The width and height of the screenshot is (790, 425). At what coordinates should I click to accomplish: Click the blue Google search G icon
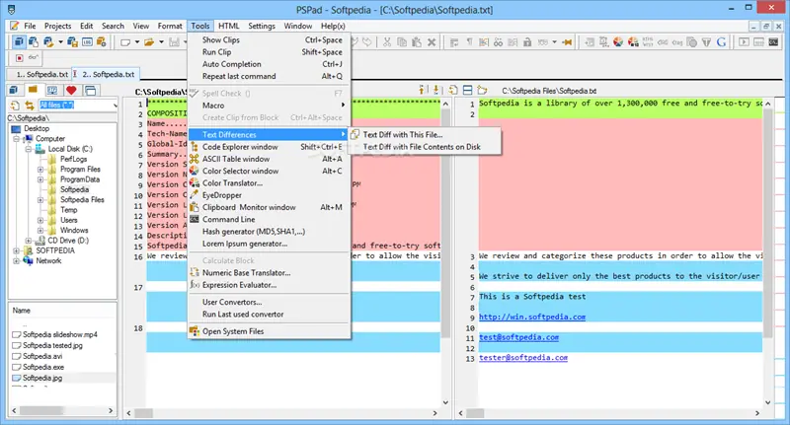pyautogui.click(x=721, y=42)
